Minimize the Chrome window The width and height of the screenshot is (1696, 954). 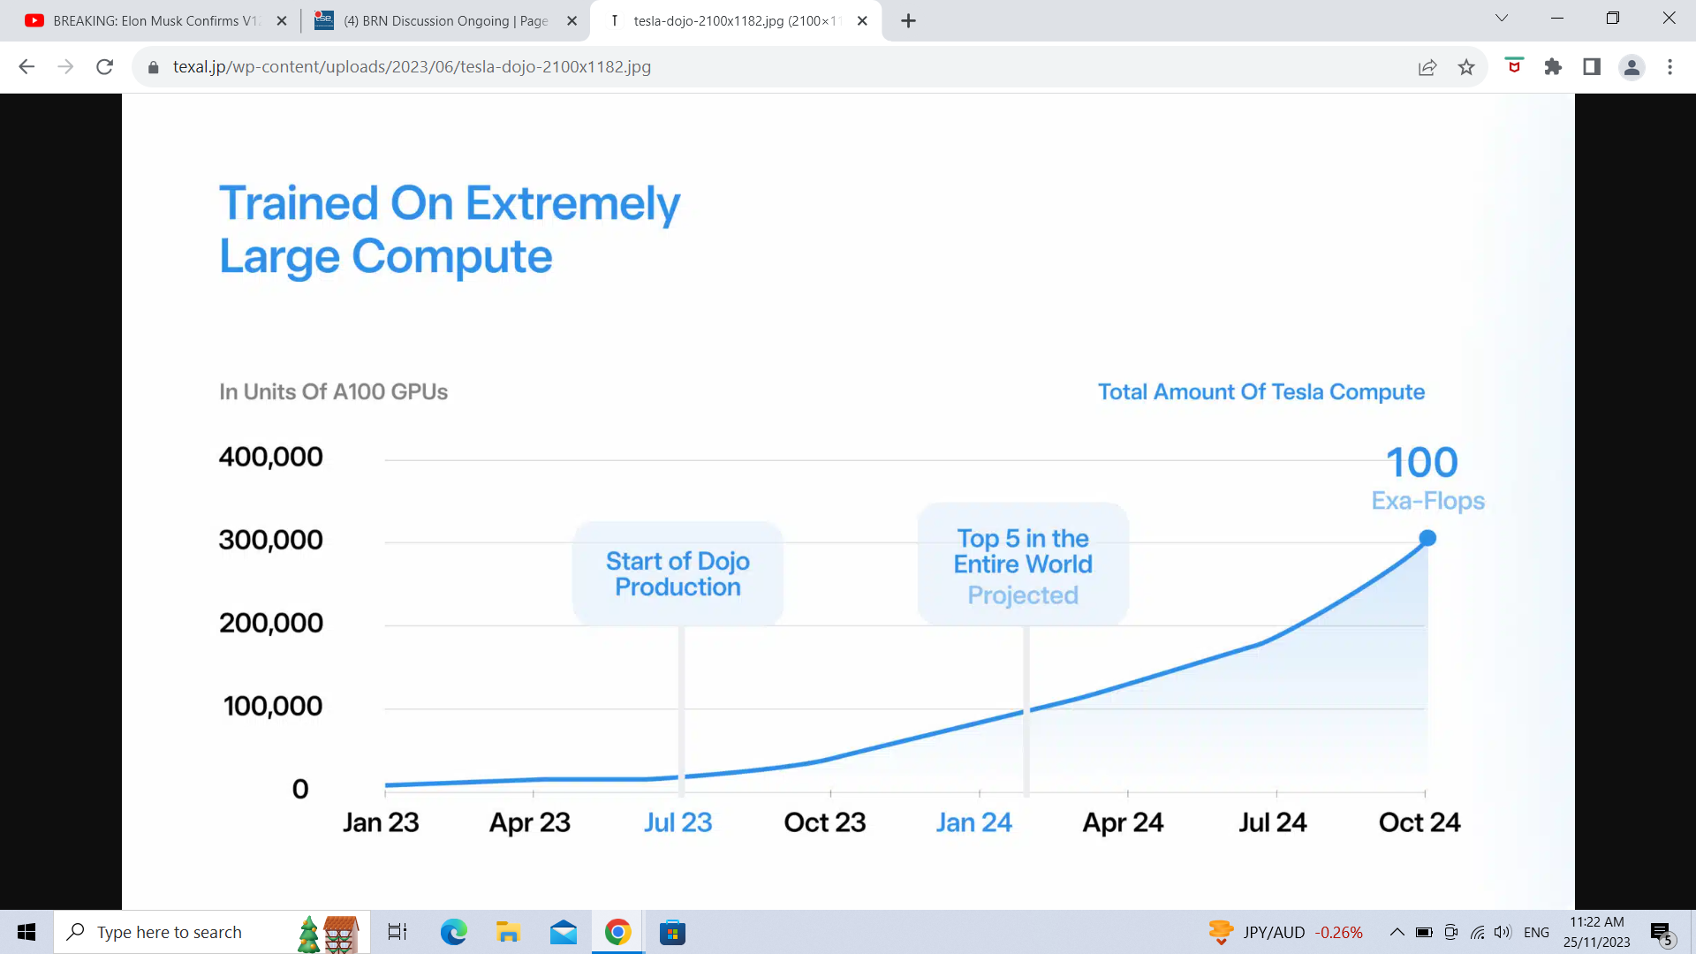click(x=1557, y=18)
